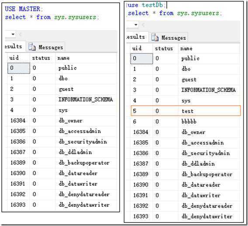
Task: Select 'test' cell in testDb results
Action: pos(209,111)
